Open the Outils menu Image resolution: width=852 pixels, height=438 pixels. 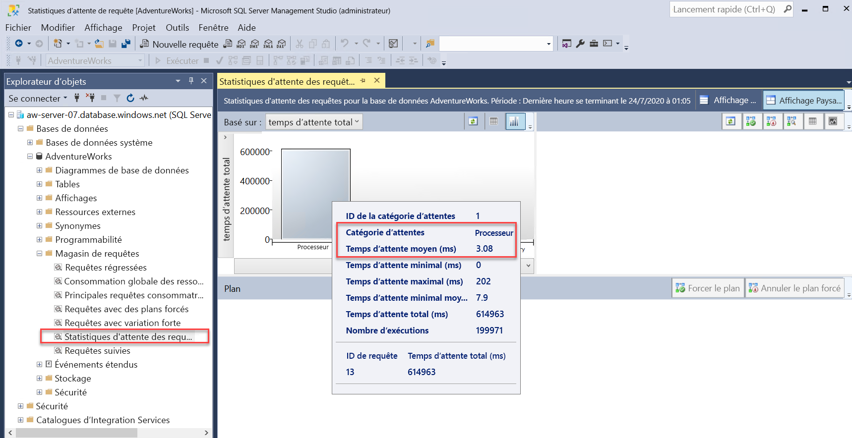[177, 28]
